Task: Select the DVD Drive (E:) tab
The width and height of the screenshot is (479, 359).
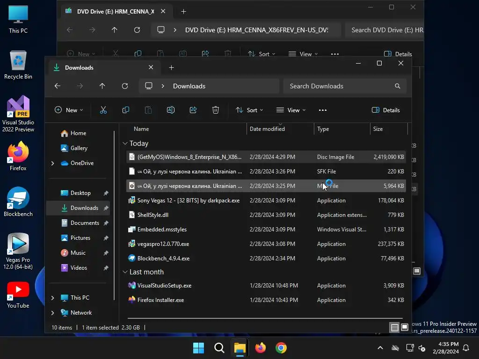Action: coord(116,12)
